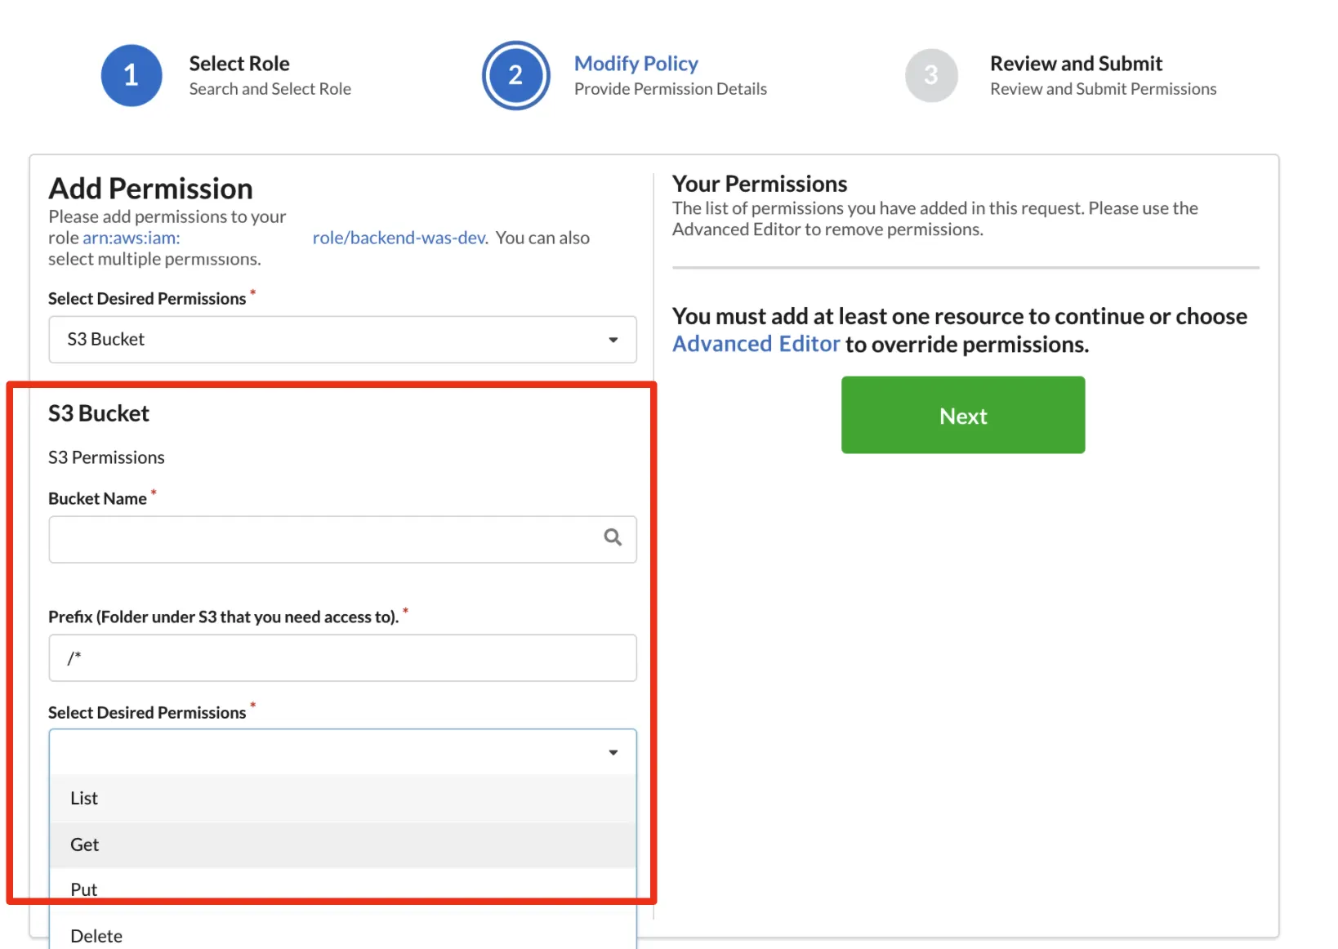The image size is (1338, 949).
Task: Select Get from the permissions menu
Action: [x=85, y=844]
